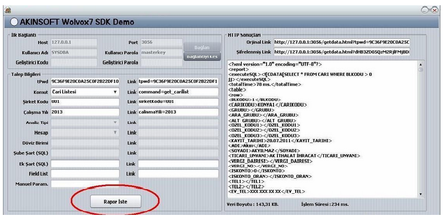
Task: Click the Field List input field
Action: [x=85, y=174]
